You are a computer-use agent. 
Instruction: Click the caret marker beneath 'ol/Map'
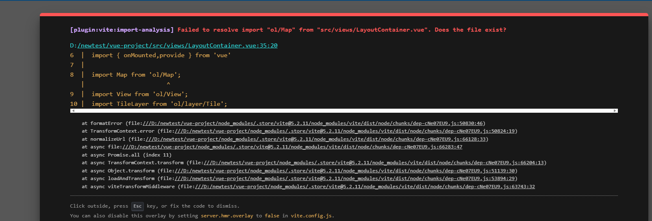click(x=168, y=84)
